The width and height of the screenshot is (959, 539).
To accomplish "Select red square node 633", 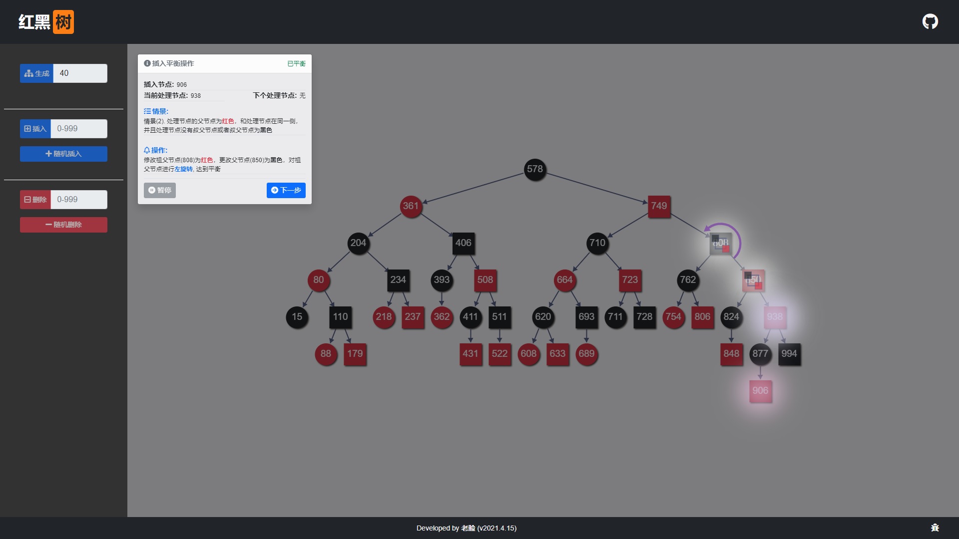I will [557, 354].
